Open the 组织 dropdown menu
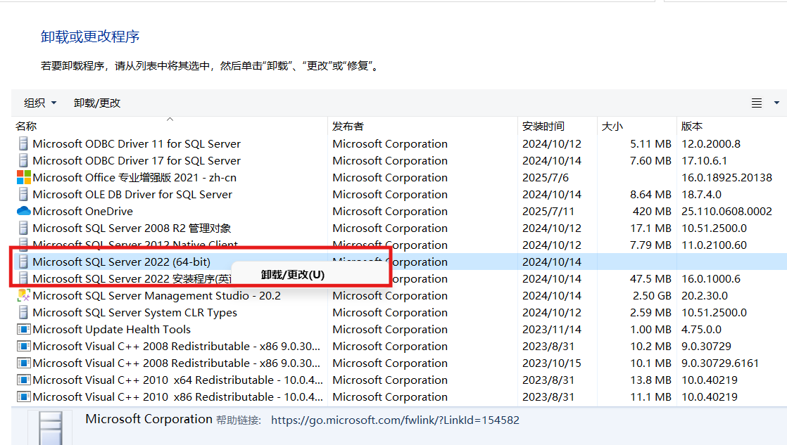 (x=40, y=103)
